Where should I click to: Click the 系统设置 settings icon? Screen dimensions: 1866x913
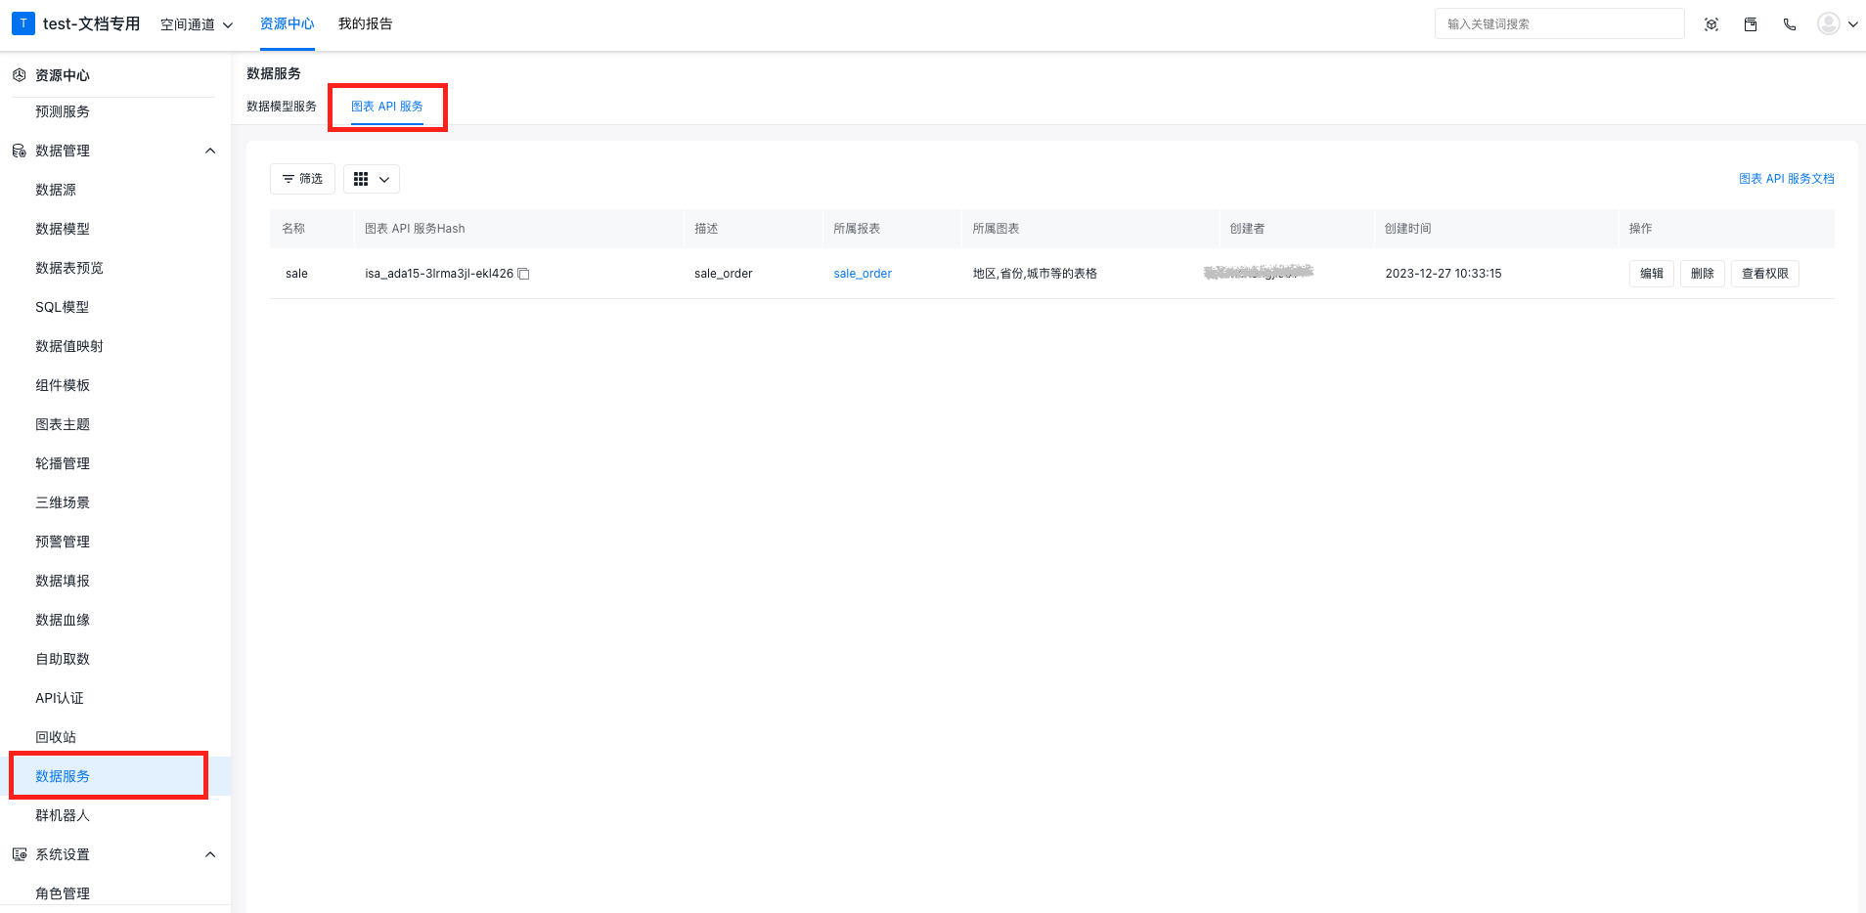(x=19, y=854)
